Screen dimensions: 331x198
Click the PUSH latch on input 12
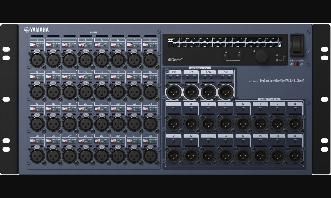pos(86,83)
